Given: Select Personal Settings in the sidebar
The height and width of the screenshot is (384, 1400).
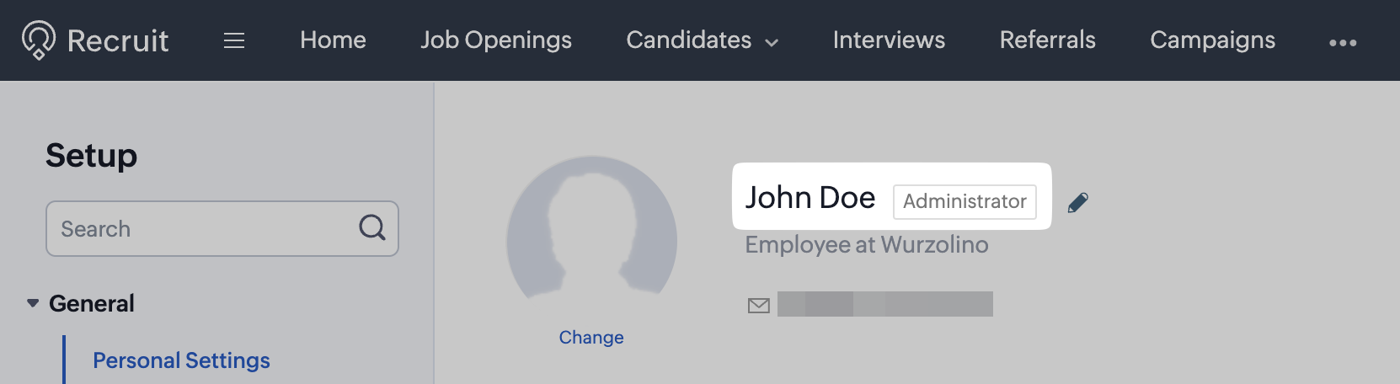Looking at the screenshot, I should coord(181,360).
